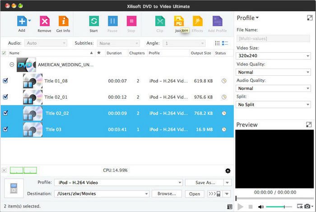Click the star column header
Viewport: 316px width, 212px height.
tap(99, 53)
